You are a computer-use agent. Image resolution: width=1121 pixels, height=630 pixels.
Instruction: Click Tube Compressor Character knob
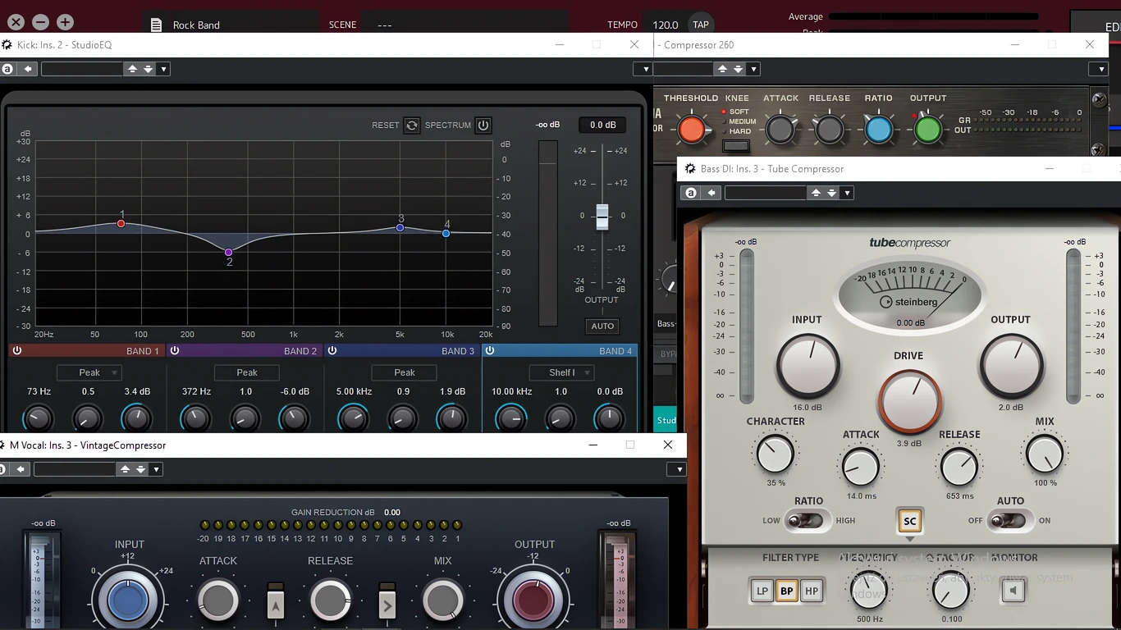775,454
